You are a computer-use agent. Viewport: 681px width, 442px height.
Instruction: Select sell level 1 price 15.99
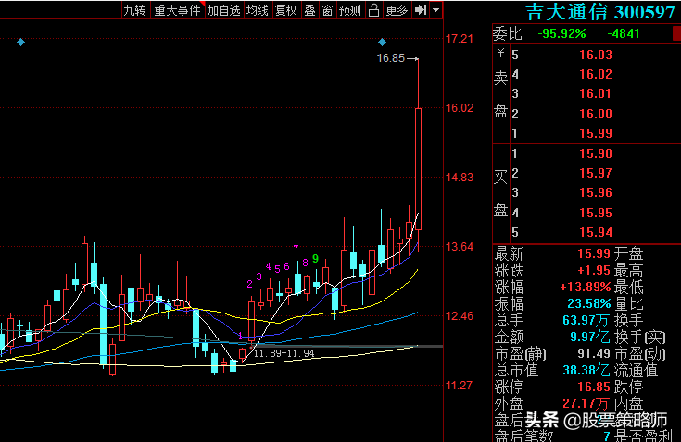596,133
